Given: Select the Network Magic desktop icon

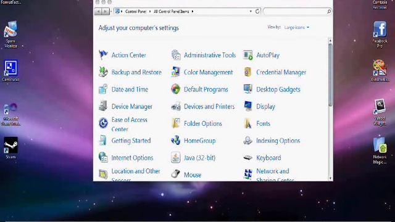Looking at the screenshot, I should click(x=380, y=150).
